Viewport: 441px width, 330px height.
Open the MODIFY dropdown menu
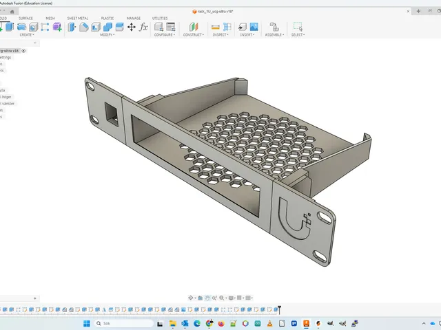[x=107, y=35]
